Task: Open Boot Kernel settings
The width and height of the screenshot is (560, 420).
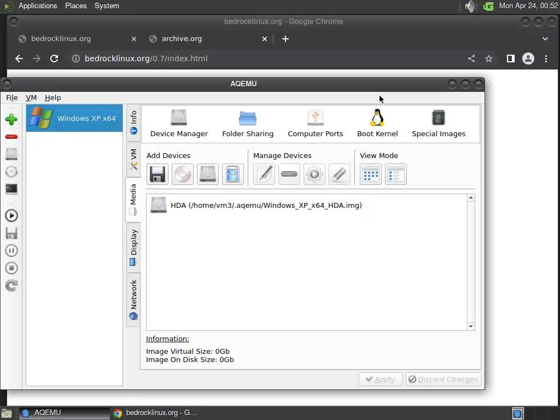Action: [x=377, y=123]
